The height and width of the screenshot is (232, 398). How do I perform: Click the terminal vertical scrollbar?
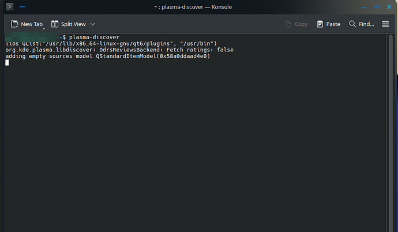391,133
